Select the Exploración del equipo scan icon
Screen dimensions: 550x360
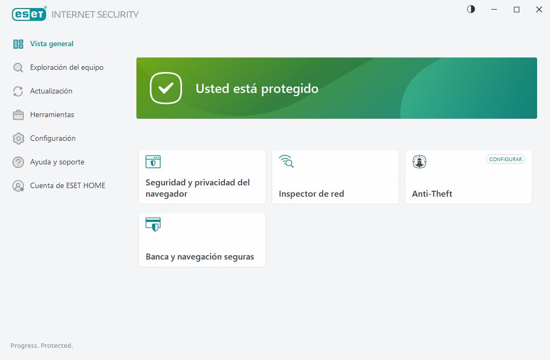click(x=18, y=67)
